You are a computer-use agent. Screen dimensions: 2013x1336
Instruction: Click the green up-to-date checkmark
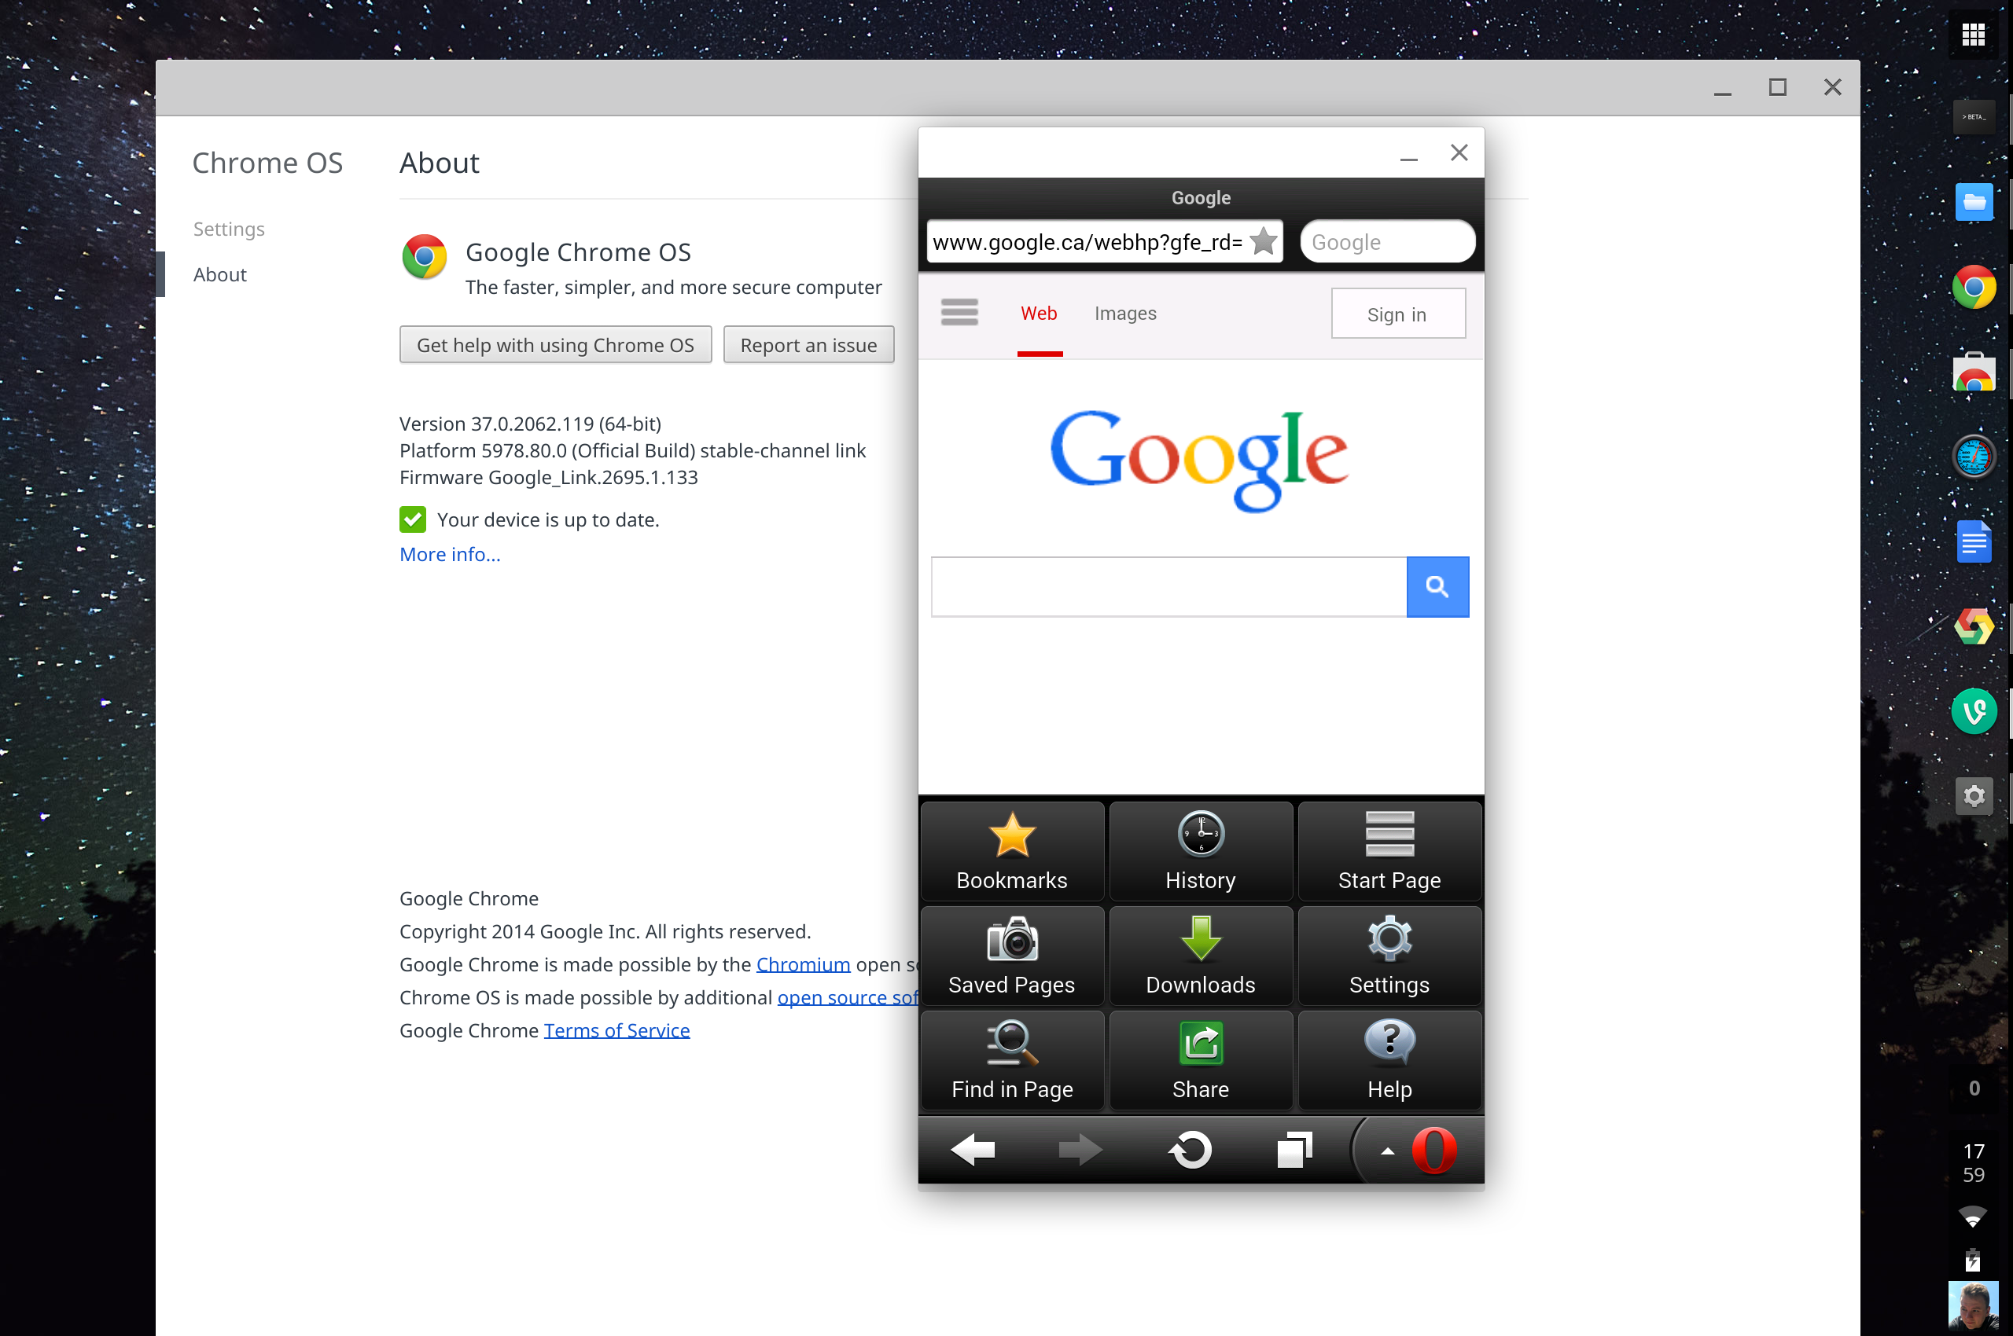click(414, 517)
